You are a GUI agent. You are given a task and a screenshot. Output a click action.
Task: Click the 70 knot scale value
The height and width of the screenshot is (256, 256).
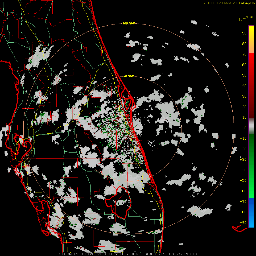click(244, 54)
